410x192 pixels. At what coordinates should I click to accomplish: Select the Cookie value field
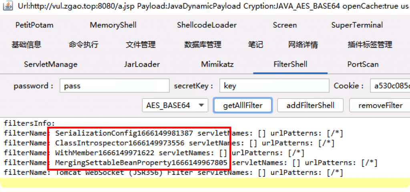point(389,86)
